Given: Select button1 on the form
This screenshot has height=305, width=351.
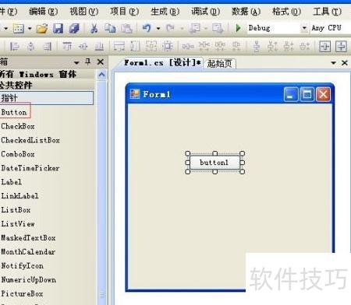Looking at the screenshot, I should tap(214, 163).
